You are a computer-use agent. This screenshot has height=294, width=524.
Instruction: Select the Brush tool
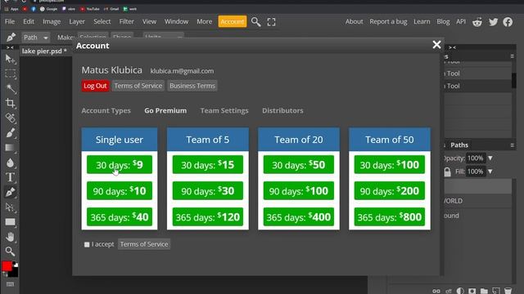click(10, 133)
